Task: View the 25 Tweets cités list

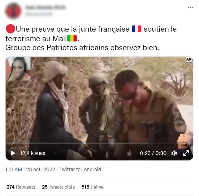Action: pos(58,187)
